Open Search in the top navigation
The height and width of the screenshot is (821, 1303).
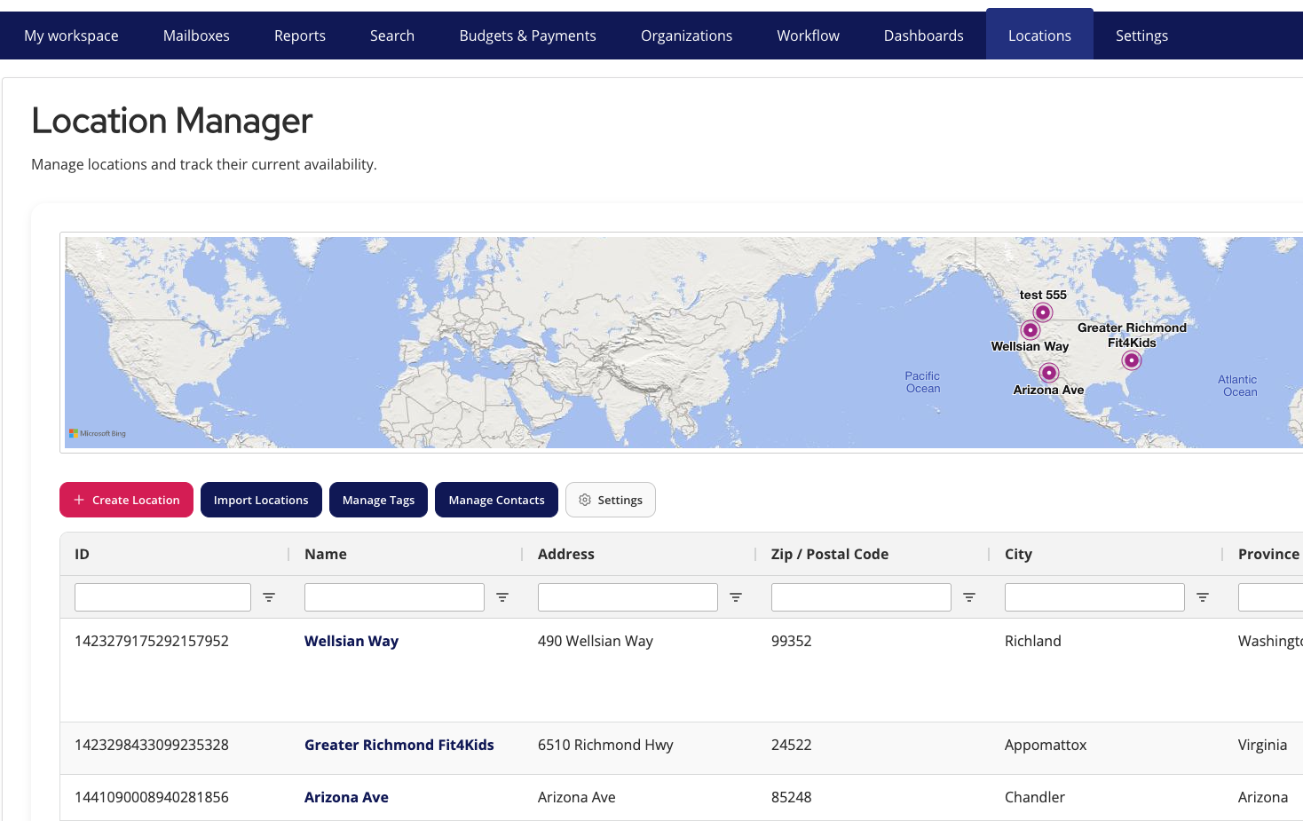coord(392,36)
